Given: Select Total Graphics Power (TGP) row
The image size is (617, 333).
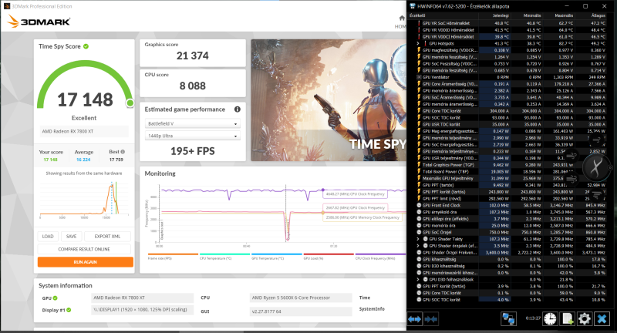Looking at the screenshot, I should [511, 165].
